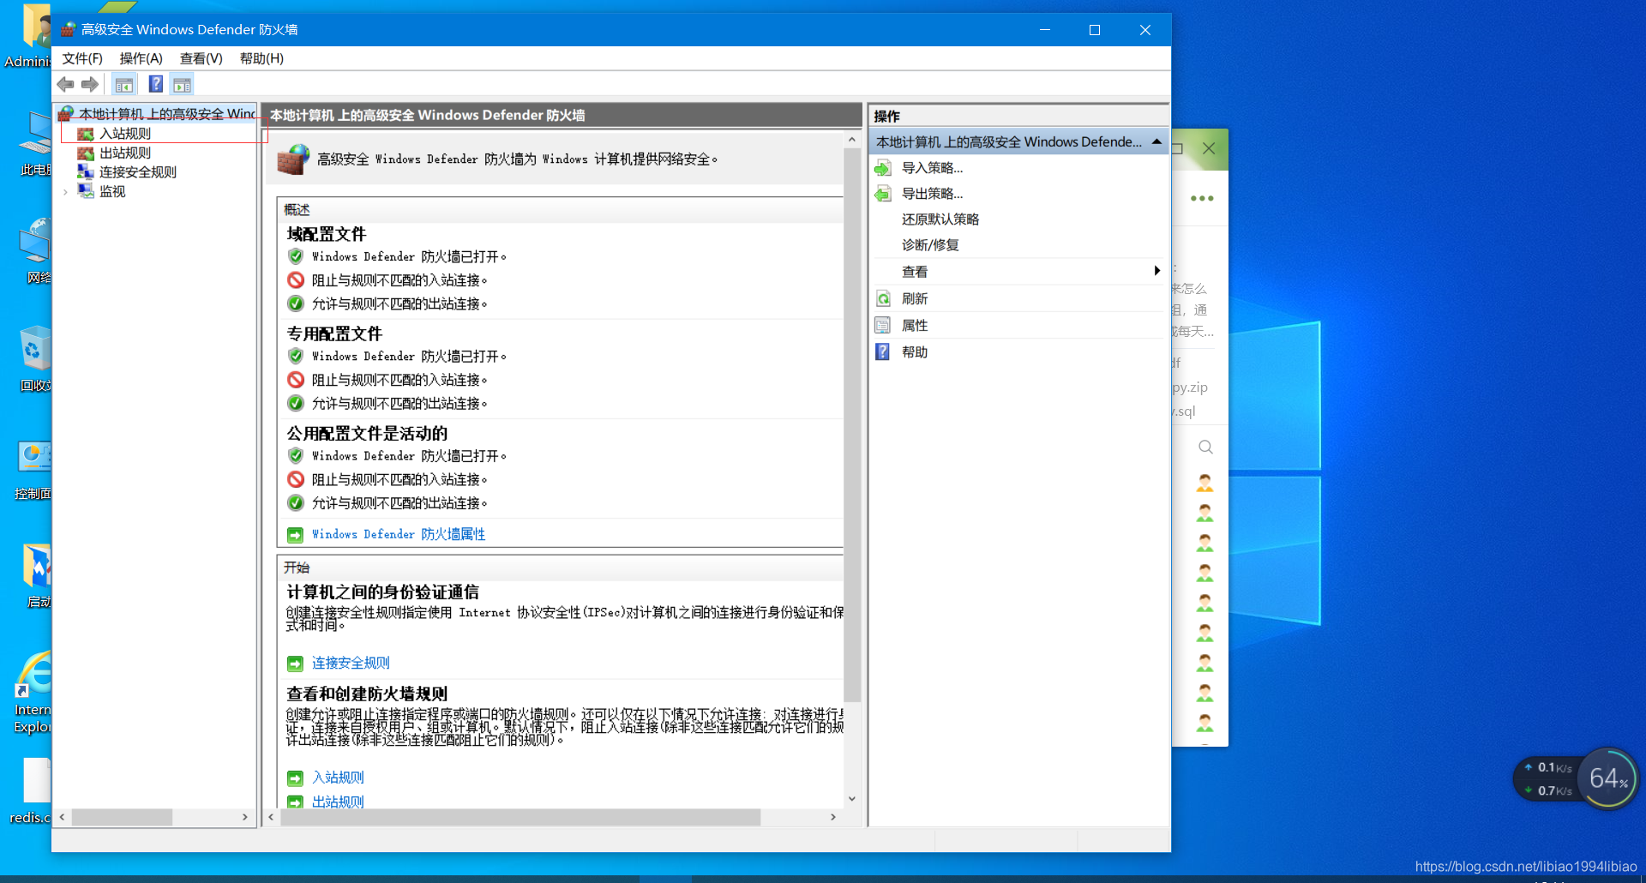Open the 查看(V) menu
The image size is (1646, 883).
[x=201, y=58]
